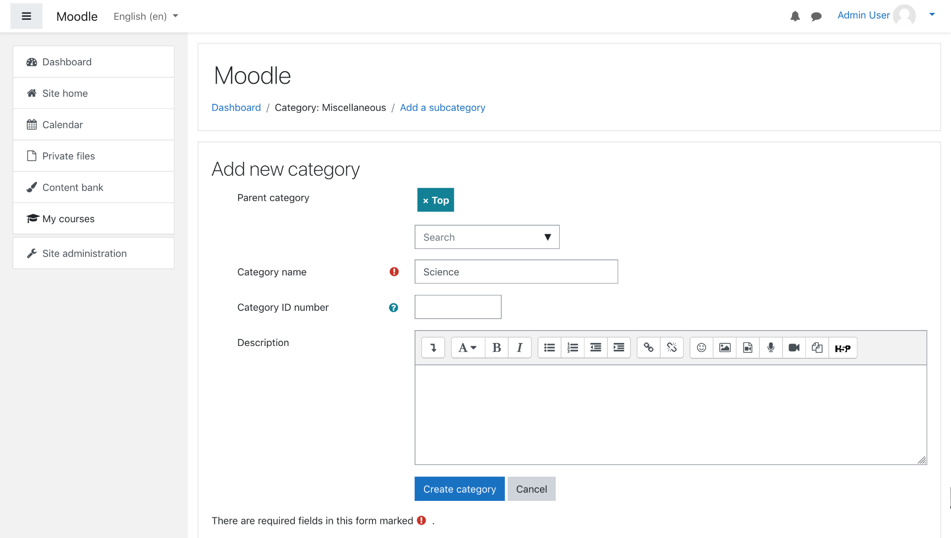This screenshot has height=538, width=951.
Task: Open paragraph styles dropdown in editor
Action: coord(467,348)
